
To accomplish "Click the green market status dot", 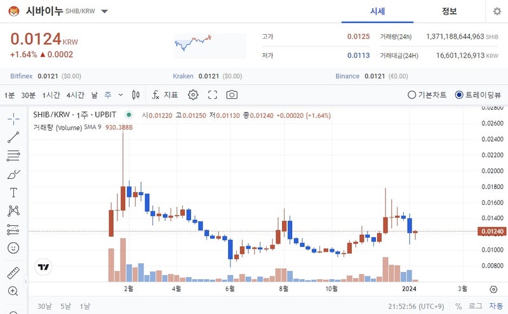I will click(x=129, y=115).
